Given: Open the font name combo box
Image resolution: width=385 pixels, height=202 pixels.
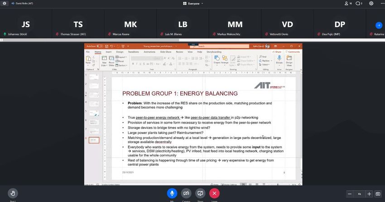Looking at the screenshot, I should click(x=142, y=58).
